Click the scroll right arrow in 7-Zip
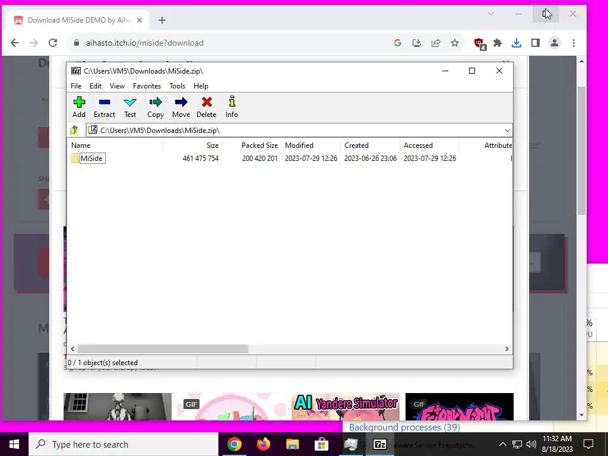 pyautogui.click(x=507, y=349)
